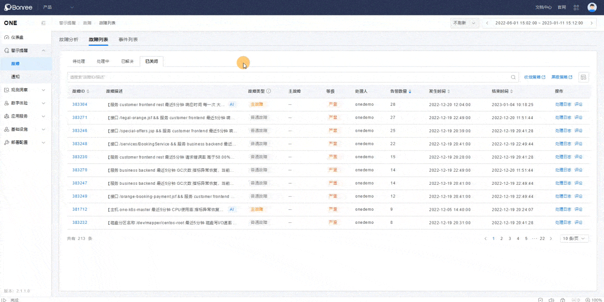Open the 不刷新 refresh dropdown
The image size is (604, 302).
click(x=465, y=23)
